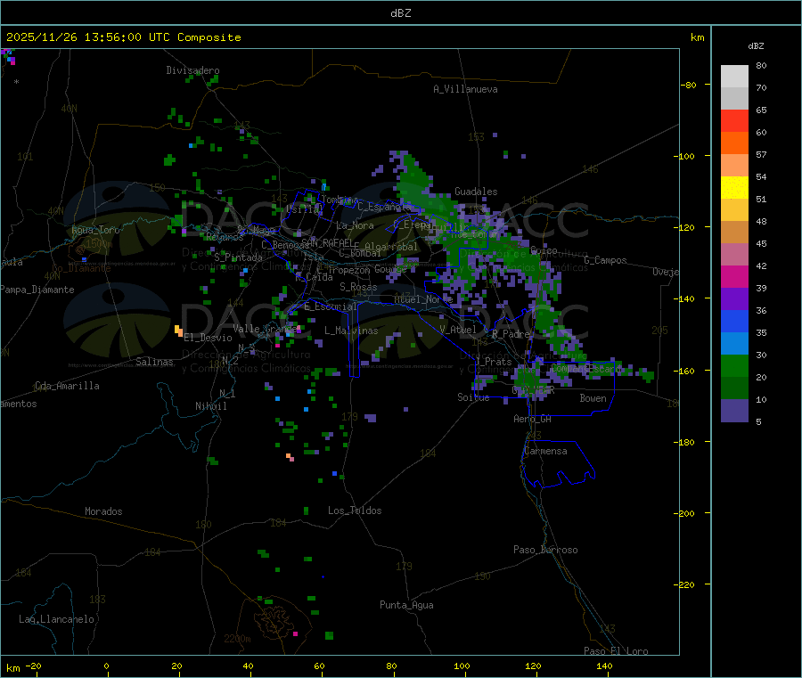Click the Lag.Llancanelo map label
802x678 pixels.
[x=57, y=619]
